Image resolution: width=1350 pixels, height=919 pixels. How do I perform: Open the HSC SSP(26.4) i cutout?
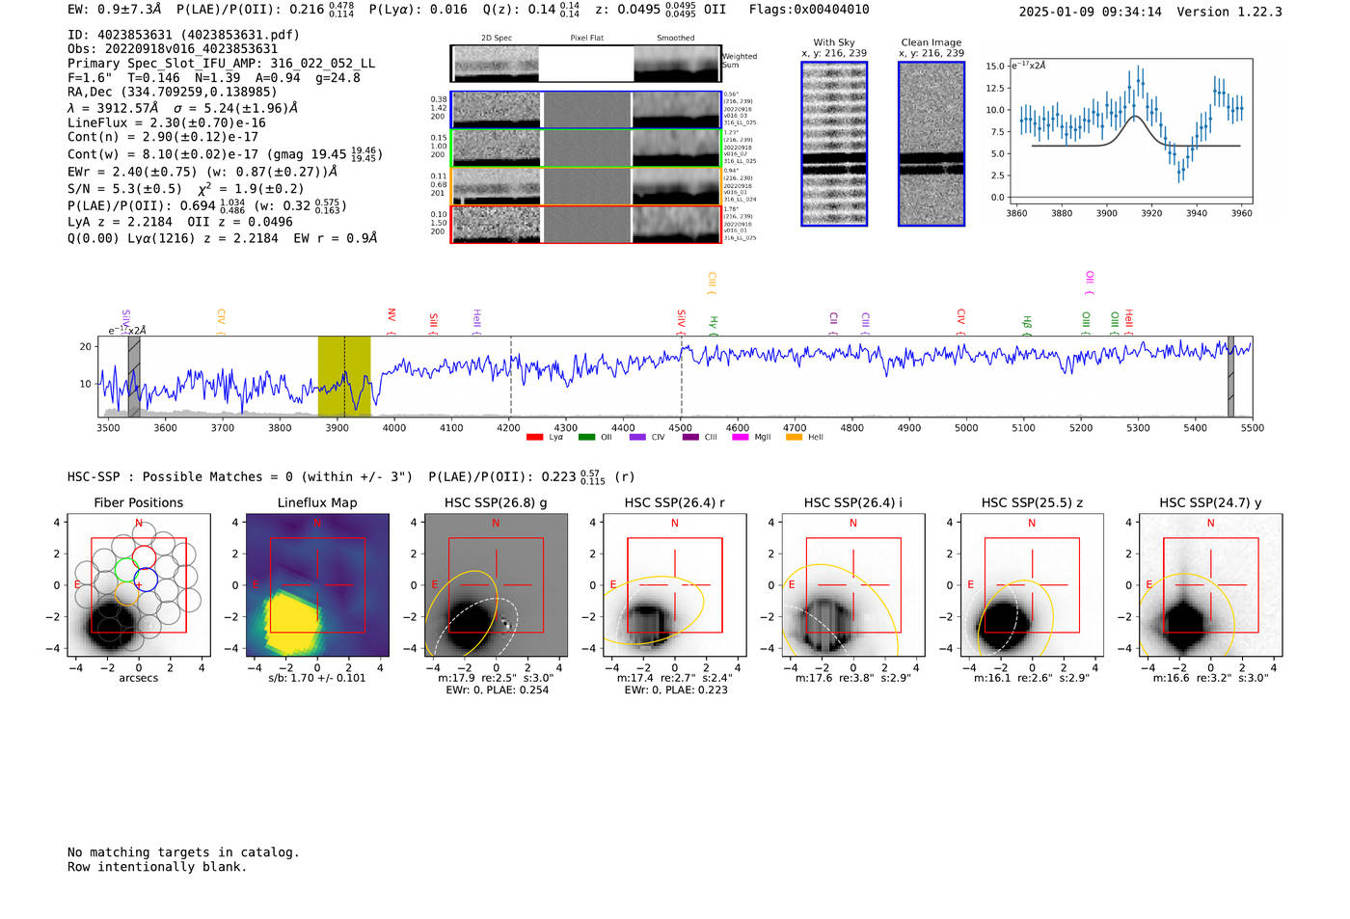853,585
